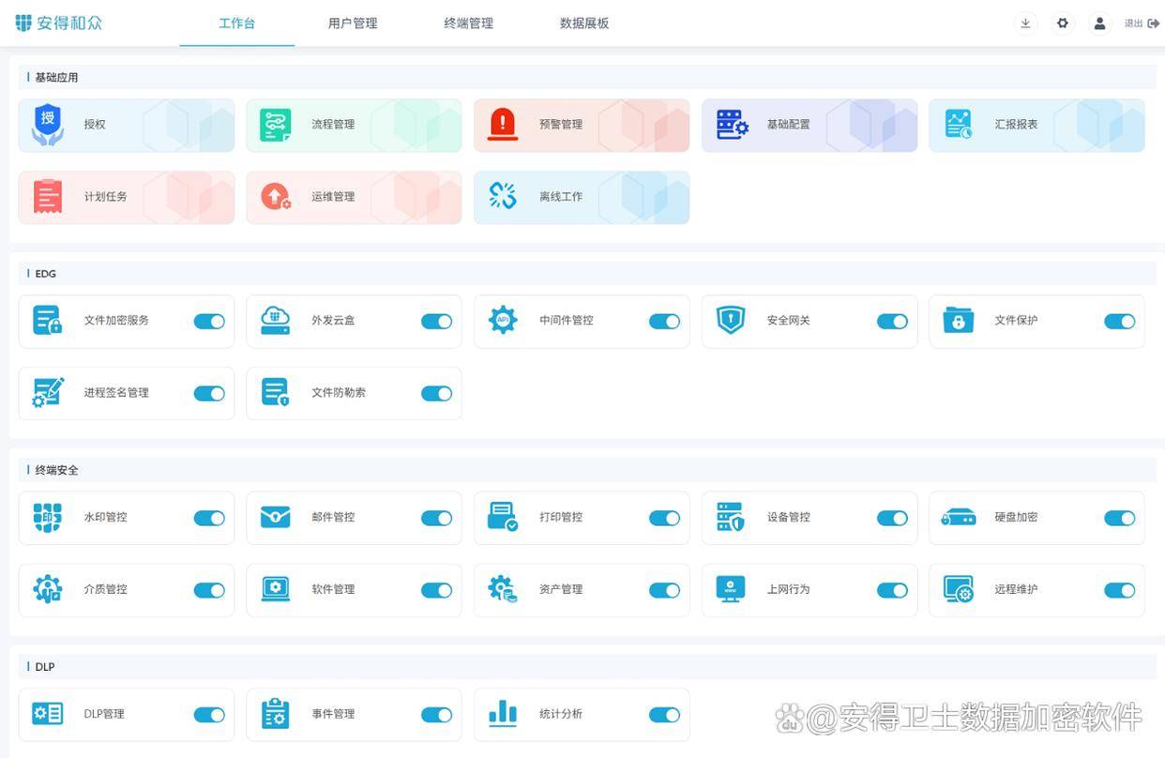Image resolution: width=1165 pixels, height=758 pixels.
Task: Click the 退出 logout link
Action: coord(1142,23)
